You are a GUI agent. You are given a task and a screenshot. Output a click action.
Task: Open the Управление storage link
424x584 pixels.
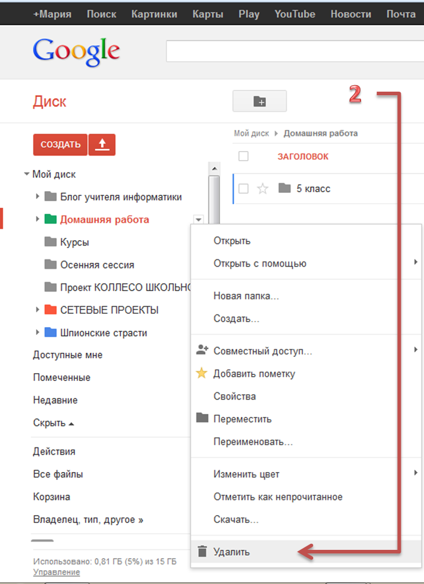(x=56, y=572)
